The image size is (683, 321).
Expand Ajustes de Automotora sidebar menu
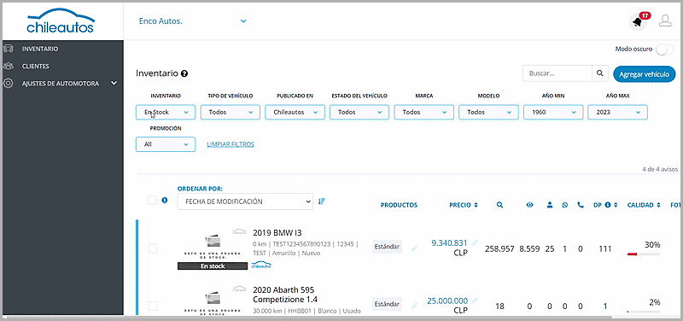click(61, 83)
